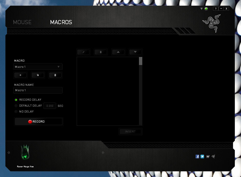This screenshot has height=177, width=241.
Task: Open the Facebook link icon
Action: 197,156
